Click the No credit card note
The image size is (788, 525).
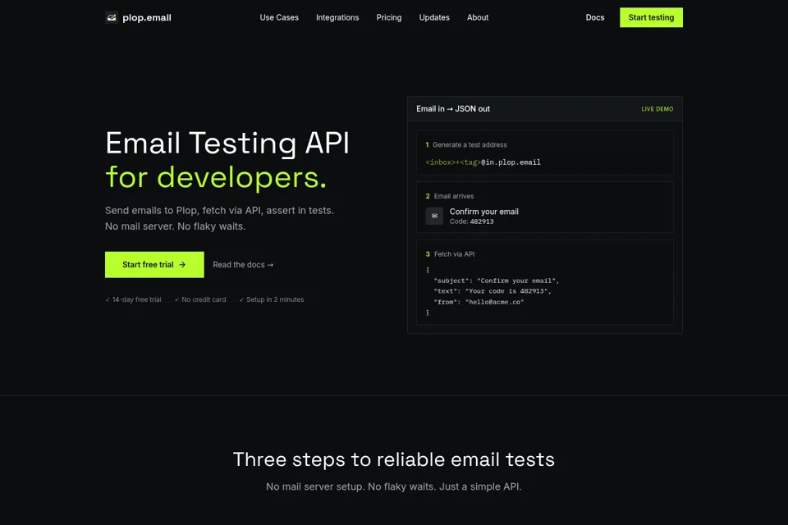[x=200, y=299]
